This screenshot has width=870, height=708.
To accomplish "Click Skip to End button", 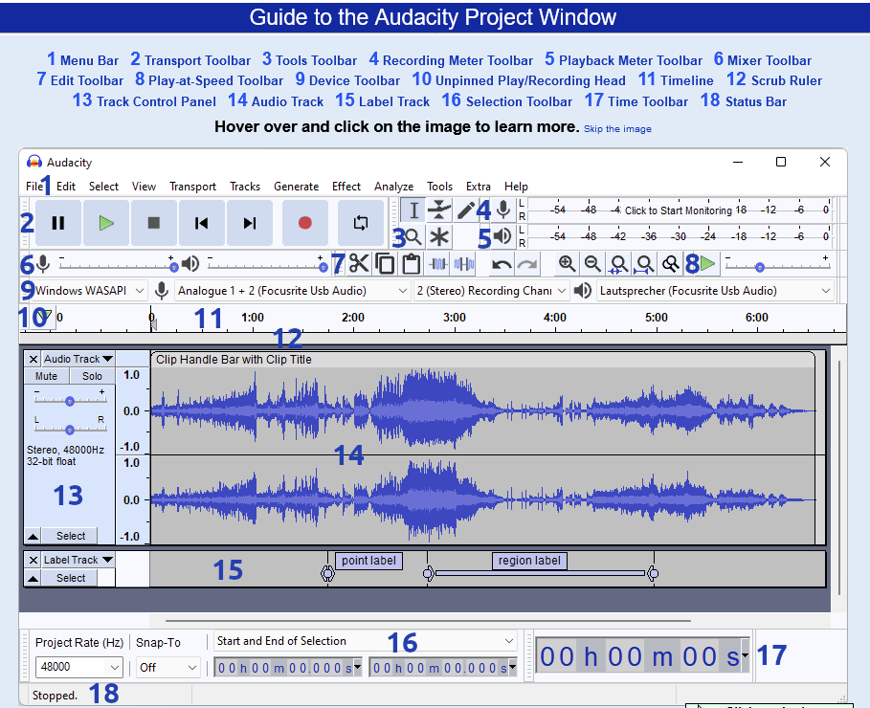I will pos(250,223).
